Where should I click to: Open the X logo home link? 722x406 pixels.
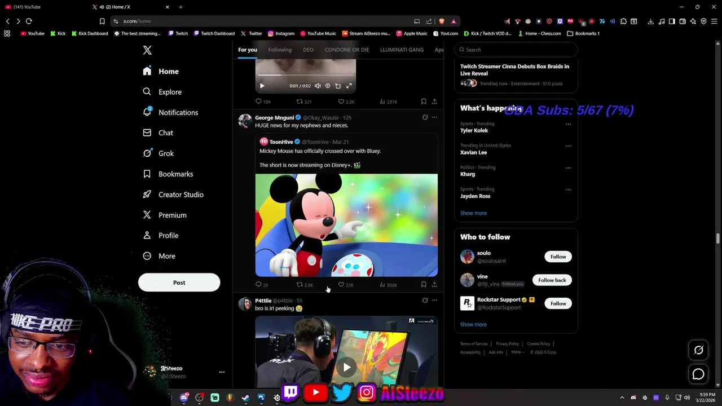[x=147, y=50]
